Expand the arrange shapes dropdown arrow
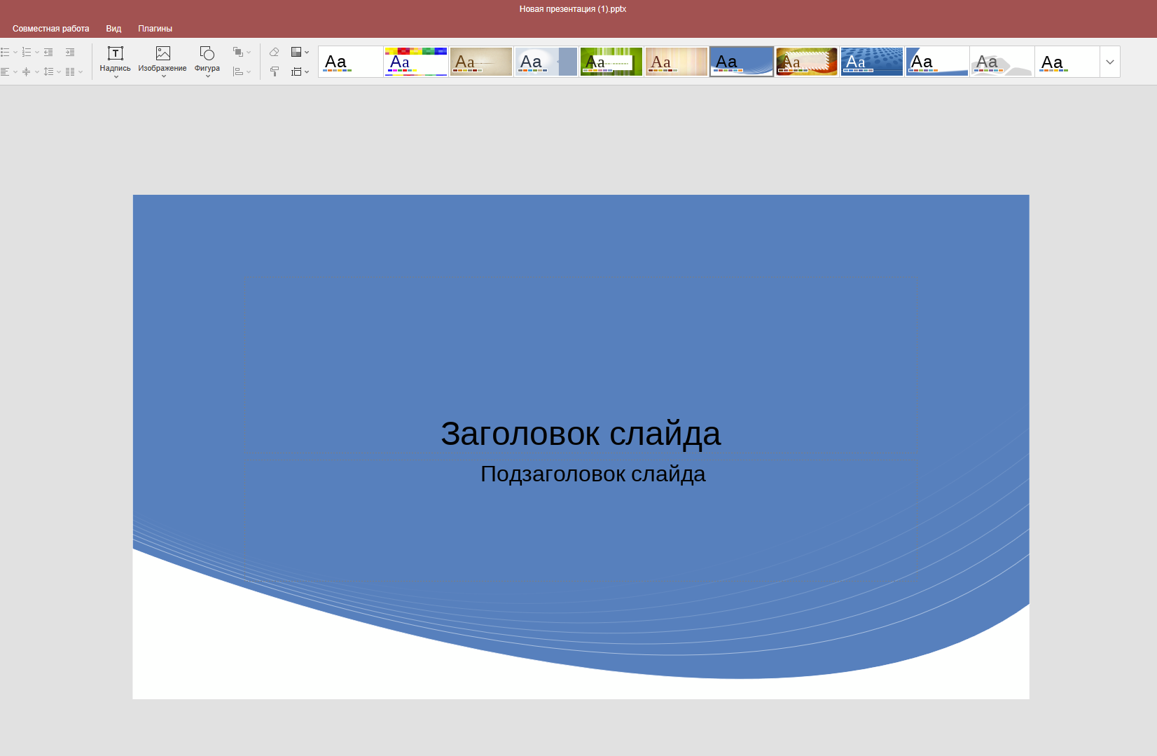The image size is (1157, 756). [249, 53]
